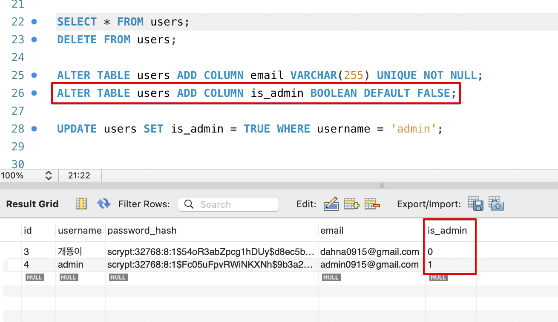
Task: Click the NULL cell under is_admin column
Action: click(x=438, y=277)
